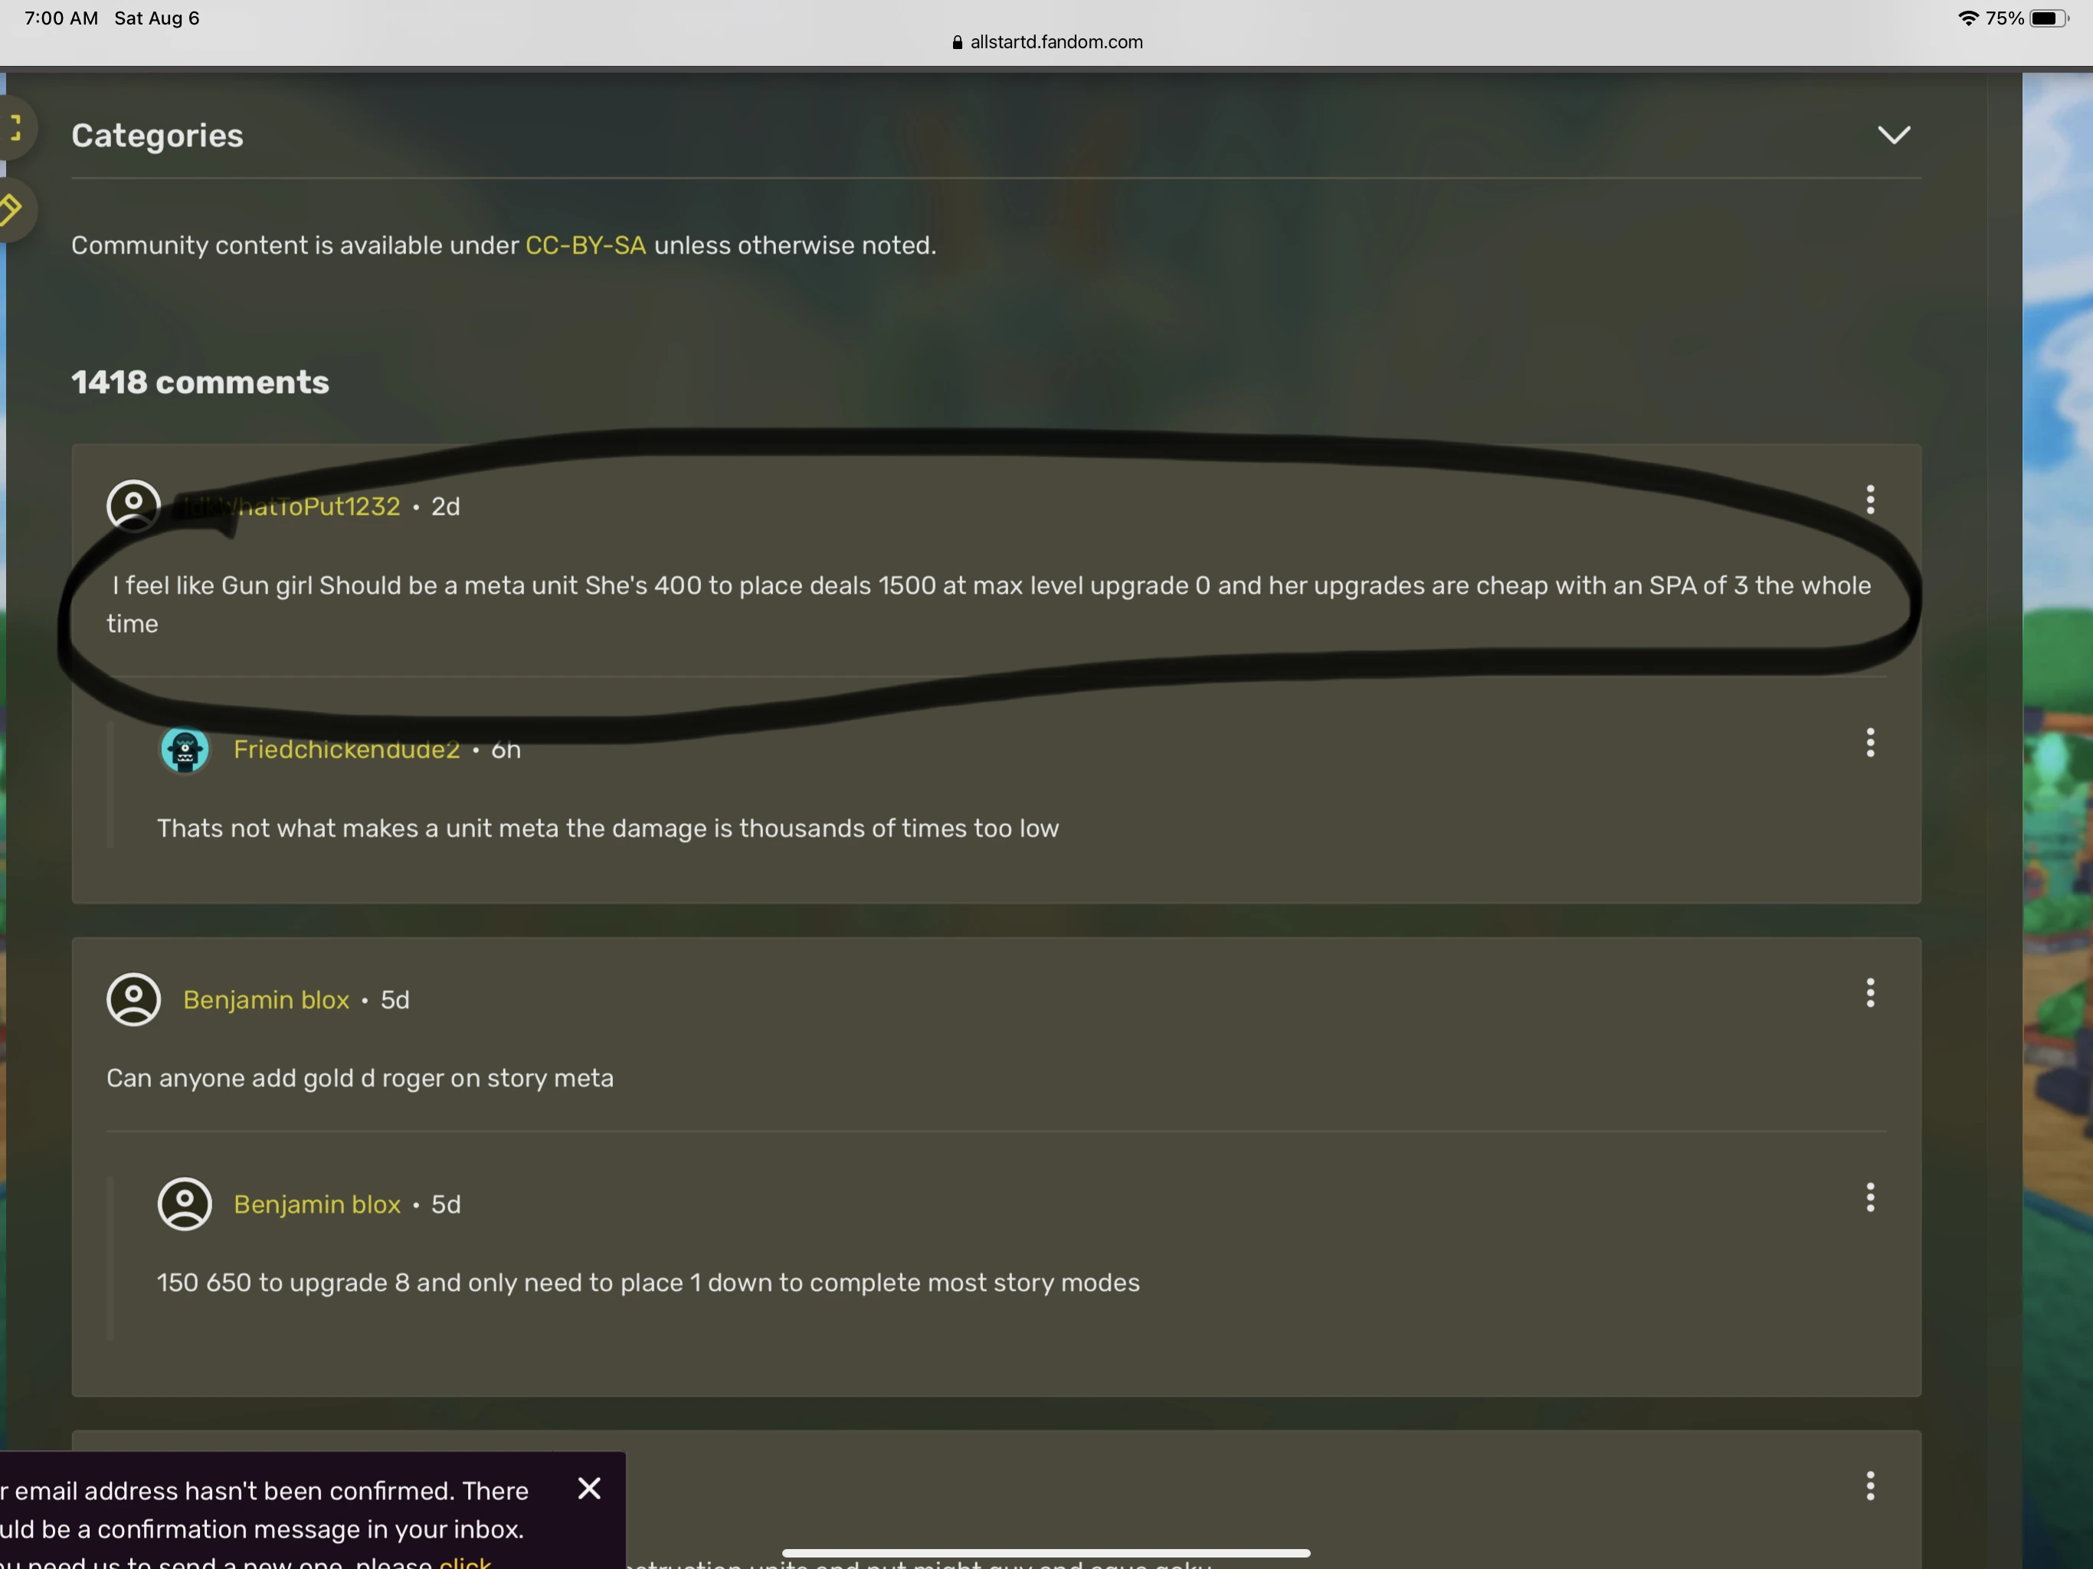Open the CC-BY-SA license link
The image size is (2093, 1569).
(x=586, y=245)
